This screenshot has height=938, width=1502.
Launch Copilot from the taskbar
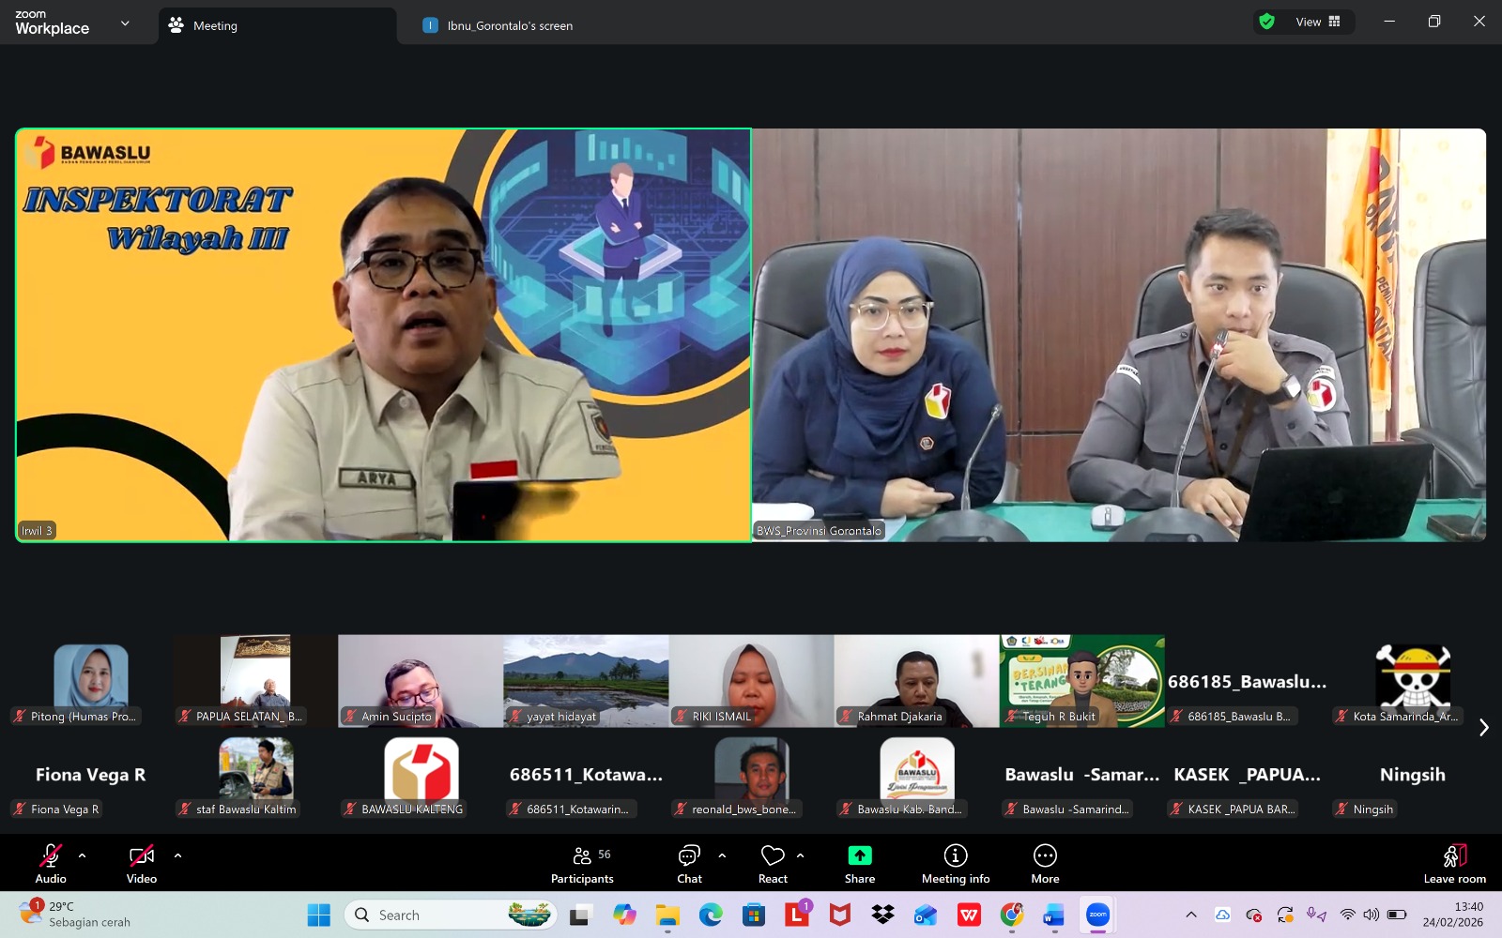tap(623, 915)
